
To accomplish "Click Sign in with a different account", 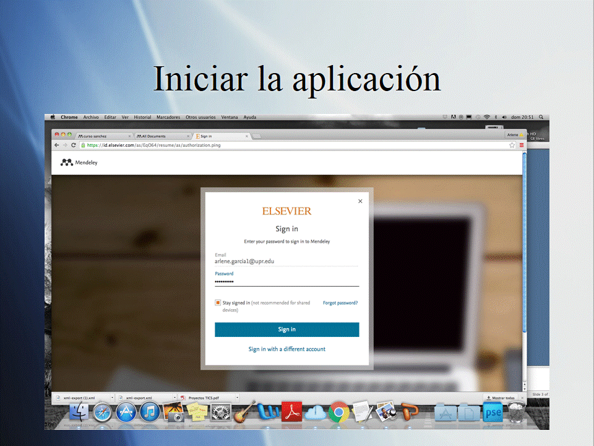I will pyautogui.click(x=286, y=349).
